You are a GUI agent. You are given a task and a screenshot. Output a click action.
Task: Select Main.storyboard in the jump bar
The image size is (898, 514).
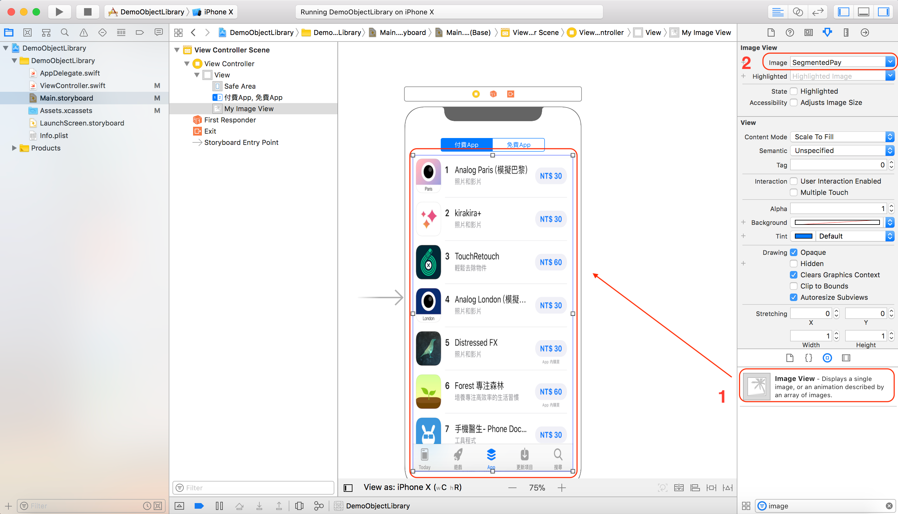tap(402, 32)
